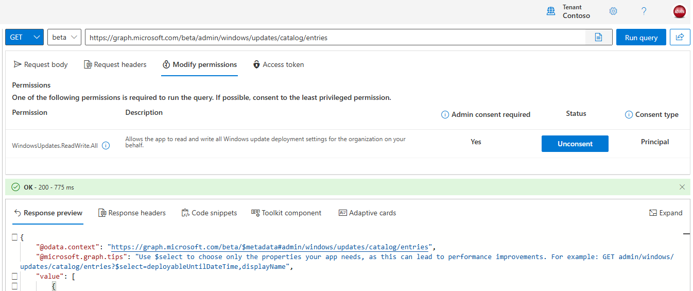Image resolution: width=693 pixels, height=291 pixels.
Task: Click the Status column header
Action: pos(576,113)
